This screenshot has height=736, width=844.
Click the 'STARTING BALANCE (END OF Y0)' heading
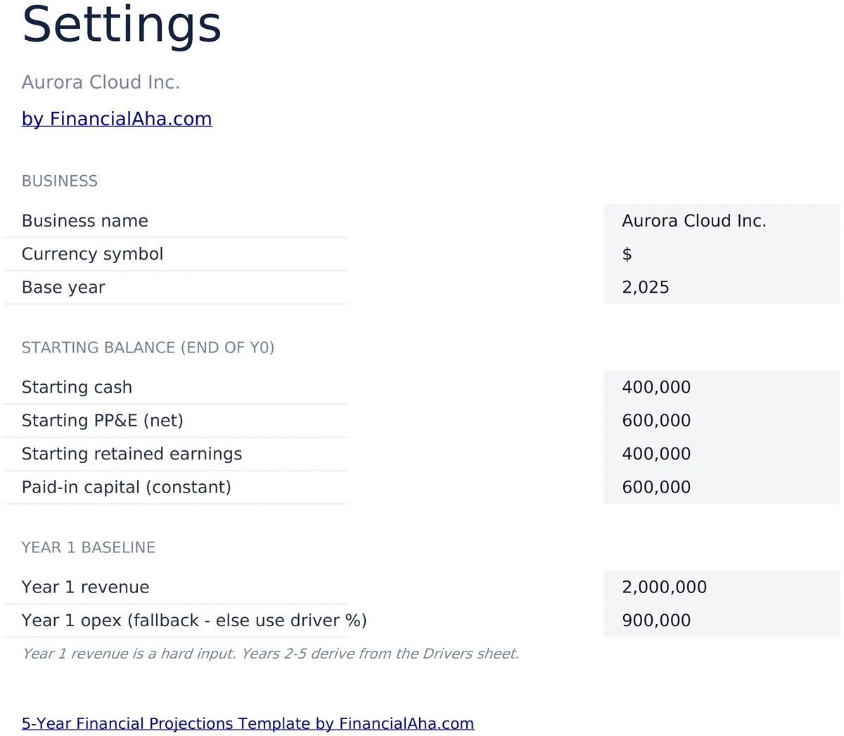(148, 348)
